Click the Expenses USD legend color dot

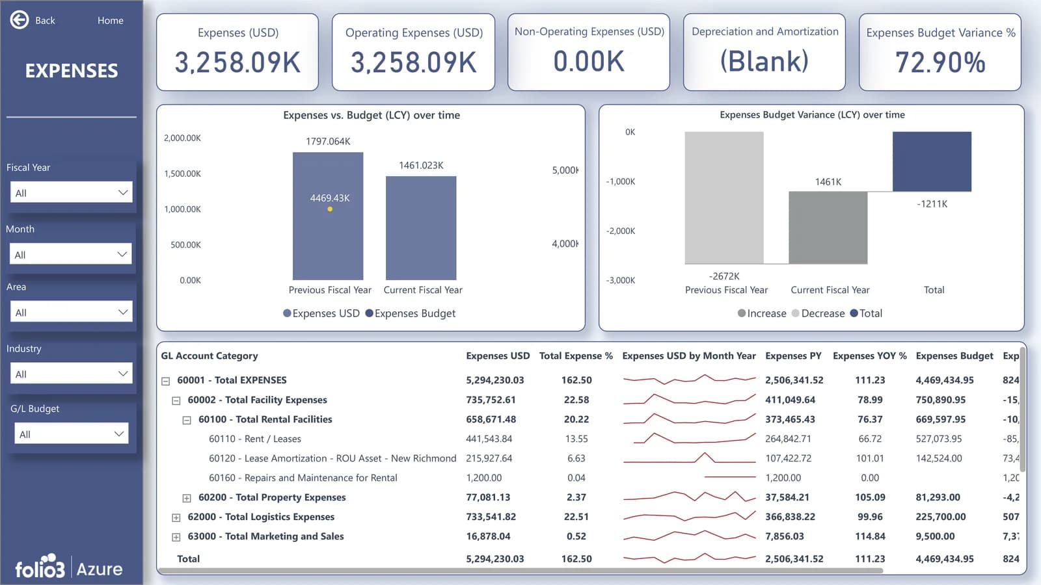[287, 313]
